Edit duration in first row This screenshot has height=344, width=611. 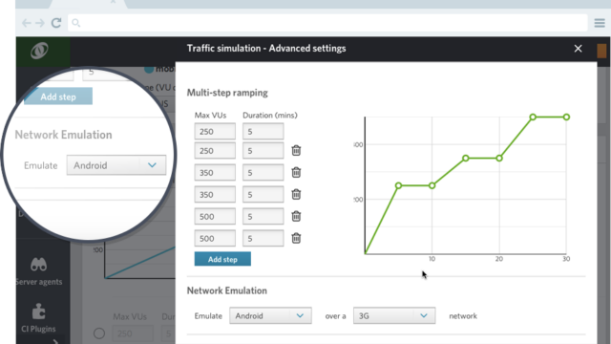click(263, 132)
